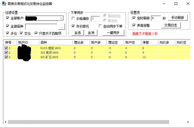Enable the 价格偏移 checkbox
Viewport: 194px width, 128px height.
click(x=74, y=19)
